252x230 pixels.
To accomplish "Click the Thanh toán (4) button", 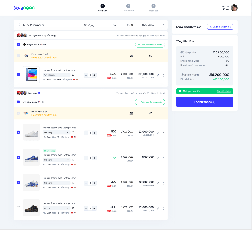I will point(205,102).
